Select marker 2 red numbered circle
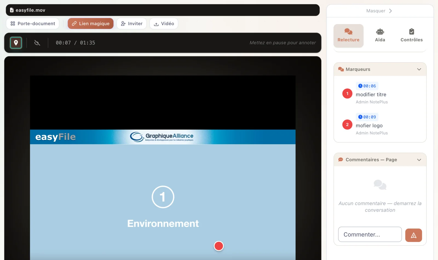 tap(347, 125)
